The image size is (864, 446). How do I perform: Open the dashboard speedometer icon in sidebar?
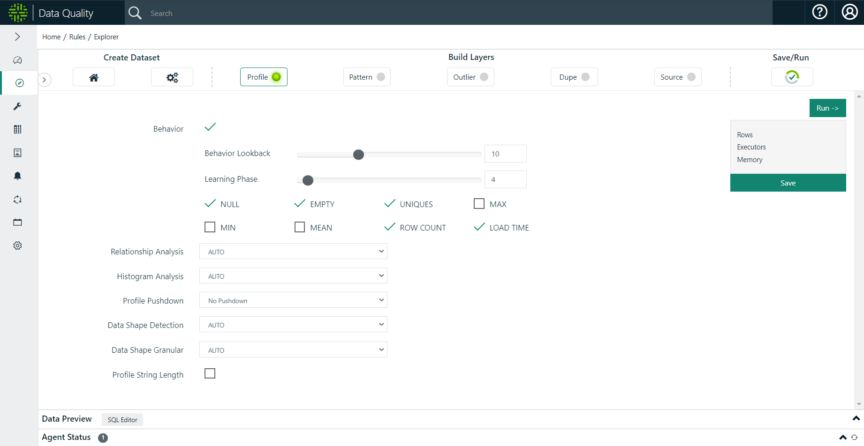[x=17, y=60]
